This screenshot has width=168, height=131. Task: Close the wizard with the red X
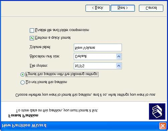[x=163, y=126]
